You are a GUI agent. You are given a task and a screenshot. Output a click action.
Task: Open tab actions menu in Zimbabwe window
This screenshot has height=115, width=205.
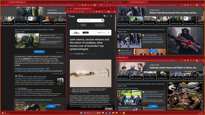tap(5, 2)
